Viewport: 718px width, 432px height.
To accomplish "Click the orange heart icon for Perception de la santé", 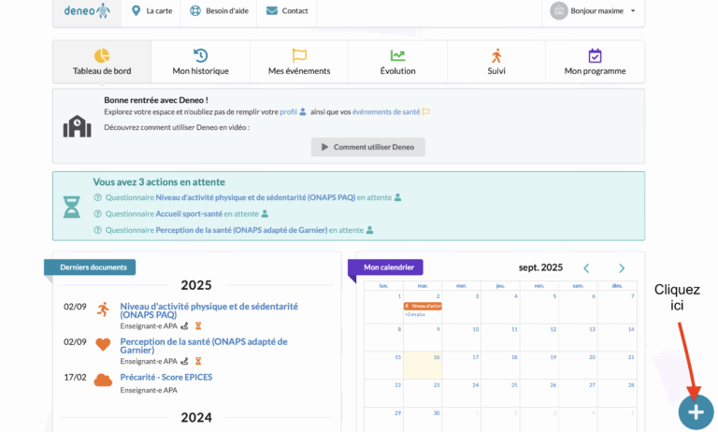I will tap(103, 344).
